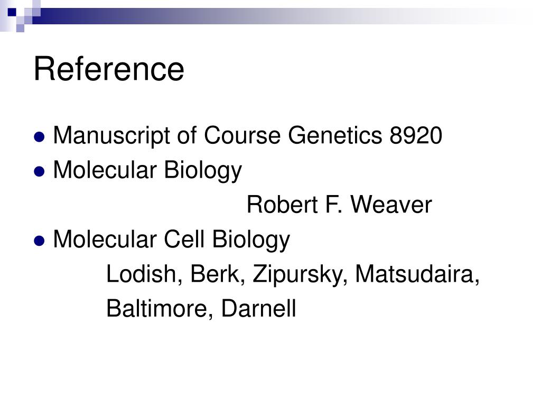
Task: Select the bullet before "Manuscript of Course"
Action: click(x=39, y=137)
